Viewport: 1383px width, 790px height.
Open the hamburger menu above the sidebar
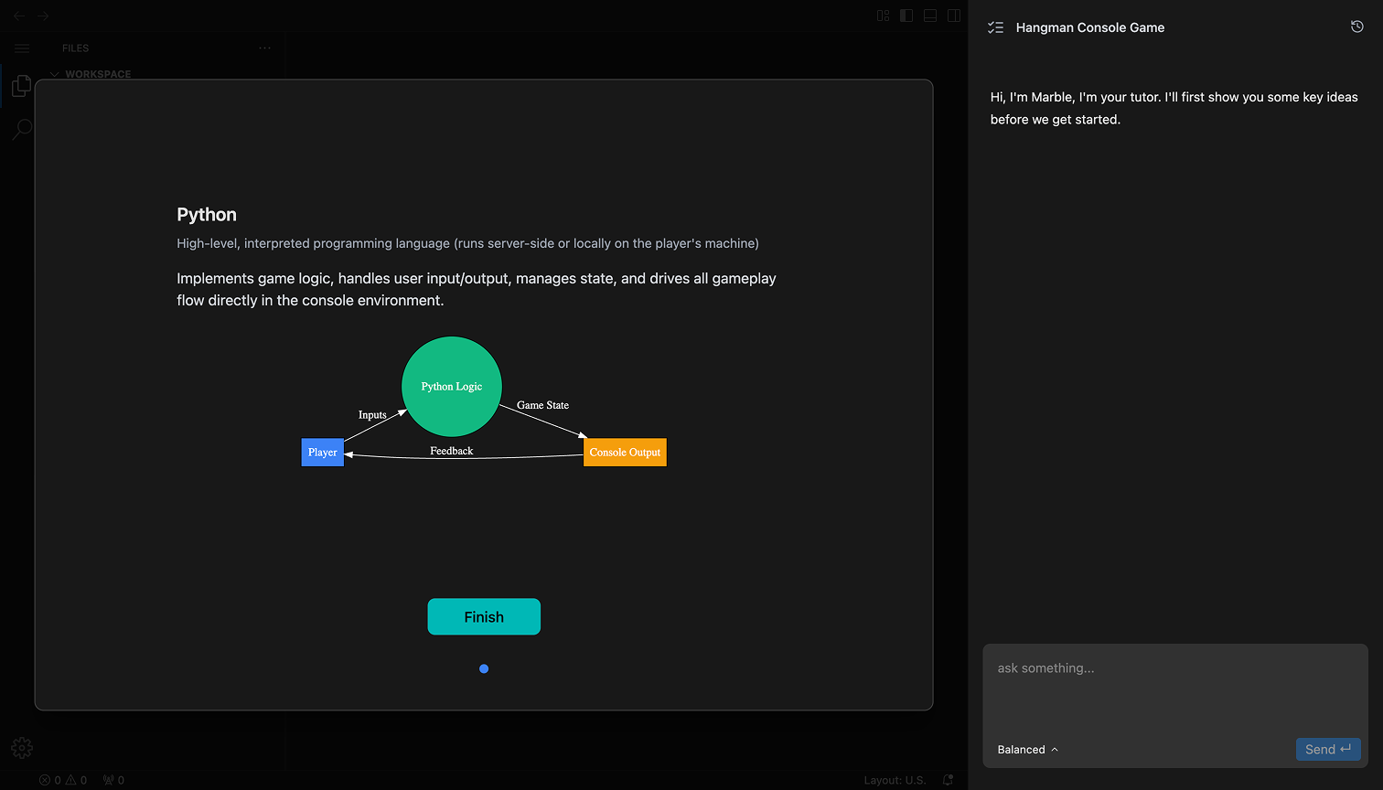click(x=21, y=48)
